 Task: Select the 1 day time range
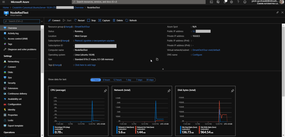(129, 80)
